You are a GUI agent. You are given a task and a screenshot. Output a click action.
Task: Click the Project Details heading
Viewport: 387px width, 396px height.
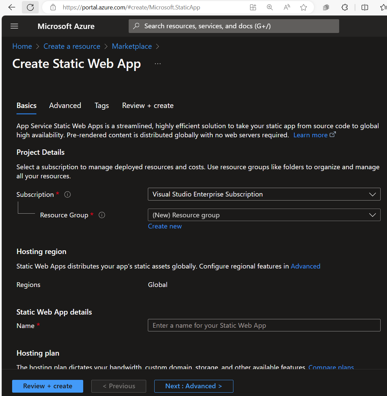click(x=40, y=152)
